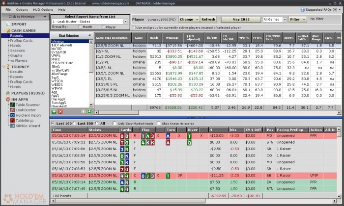Click the green plus add-stat icon
344x206 pixels.
tap(54, 112)
